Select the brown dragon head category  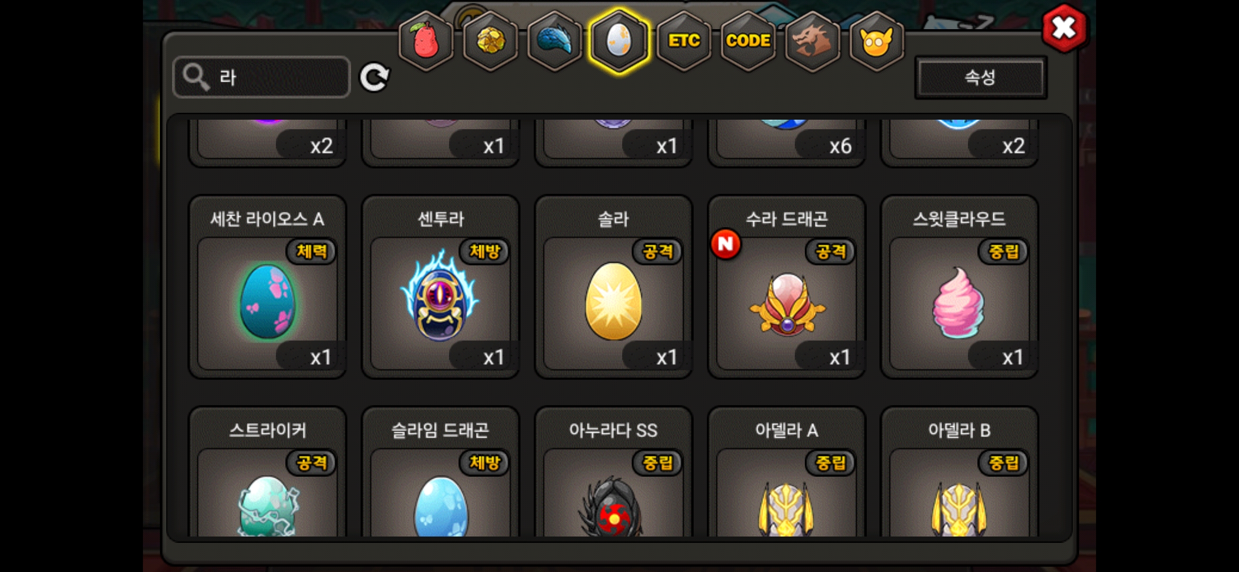[x=812, y=41]
